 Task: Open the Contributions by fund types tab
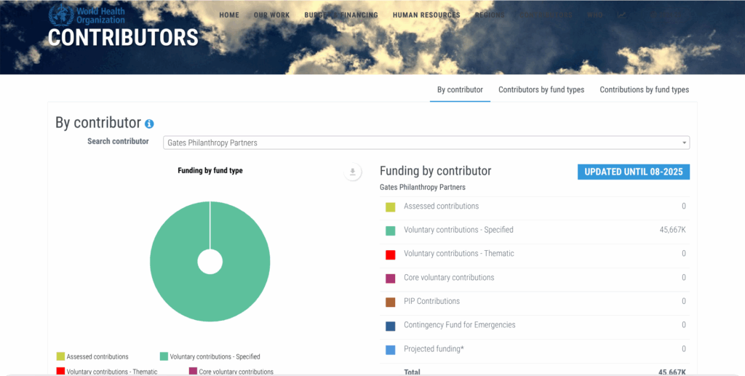644,90
